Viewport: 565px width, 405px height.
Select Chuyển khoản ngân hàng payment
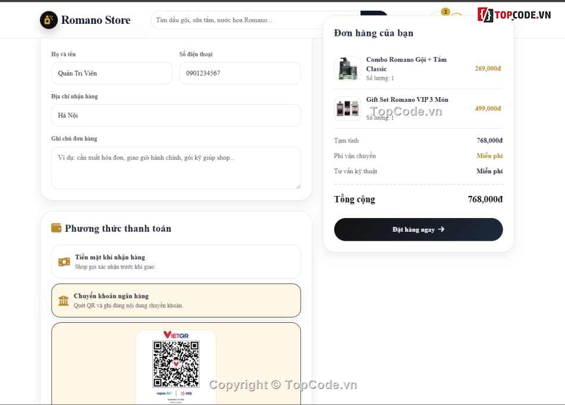point(176,300)
